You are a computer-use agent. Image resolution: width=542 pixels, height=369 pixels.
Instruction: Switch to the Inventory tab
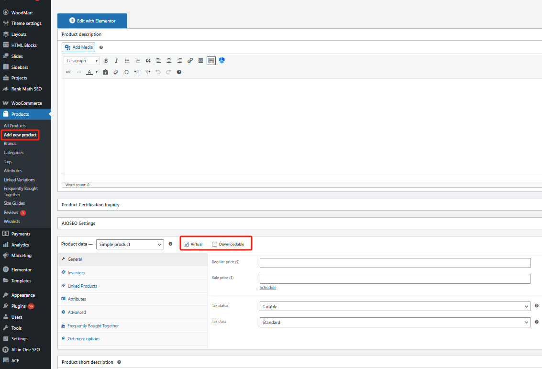(x=76, y=272)
